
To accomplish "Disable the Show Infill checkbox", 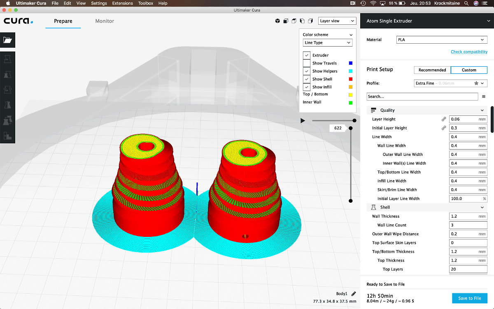I will pyautogui.click(x=307, y=87).
